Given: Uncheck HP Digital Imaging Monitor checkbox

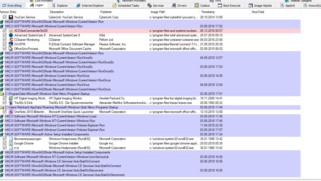Looking at the screenshot, I should [x=5, y=98].
